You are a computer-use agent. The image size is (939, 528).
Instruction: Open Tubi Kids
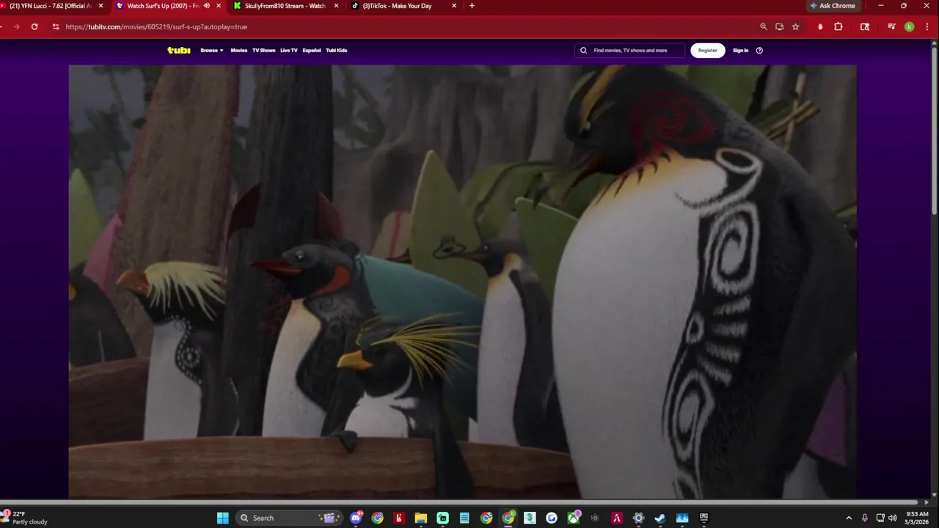pos(336,51)
